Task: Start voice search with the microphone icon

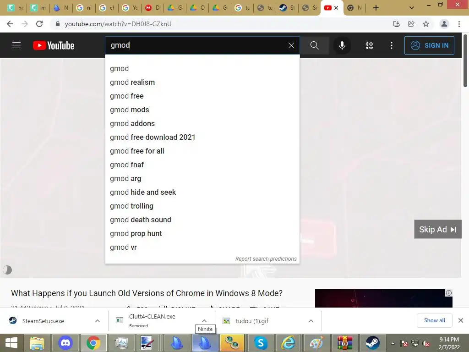Action: [342, 45]
